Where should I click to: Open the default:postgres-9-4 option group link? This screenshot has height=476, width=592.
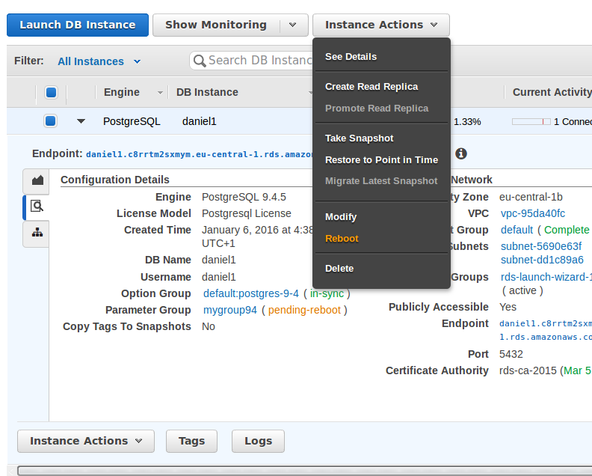(x=250, y=293)
